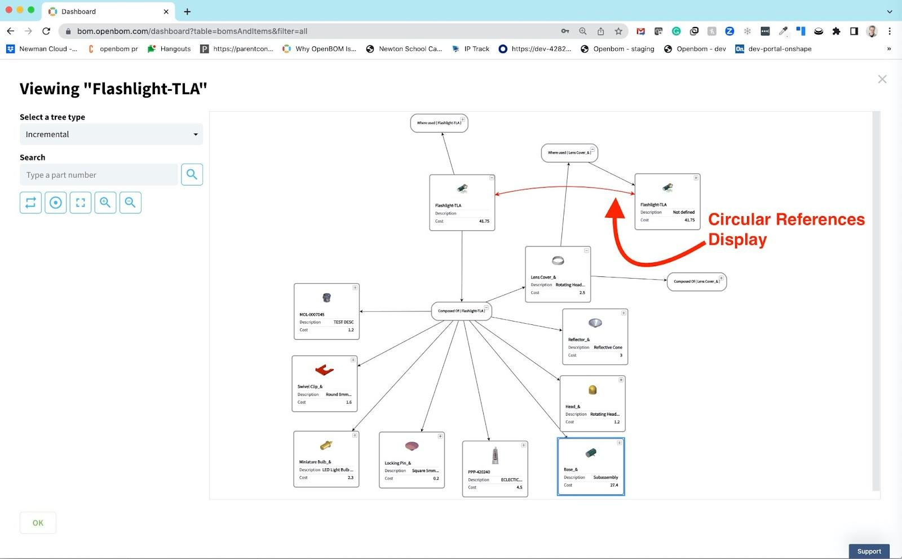Open the Openbom - dev bookmark
902x559 pixels.
[x=695, y=49]
